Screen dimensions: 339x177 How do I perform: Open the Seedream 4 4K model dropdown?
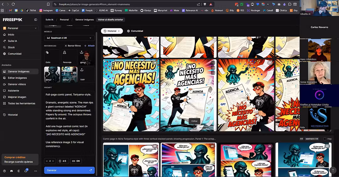coord(69,38)
